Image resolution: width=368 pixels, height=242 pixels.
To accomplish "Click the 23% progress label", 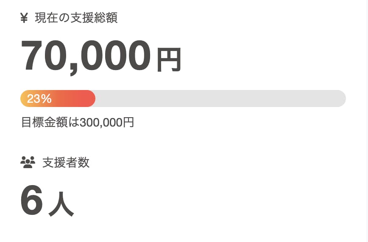I will pyautogui.click(x=39, y=99).
